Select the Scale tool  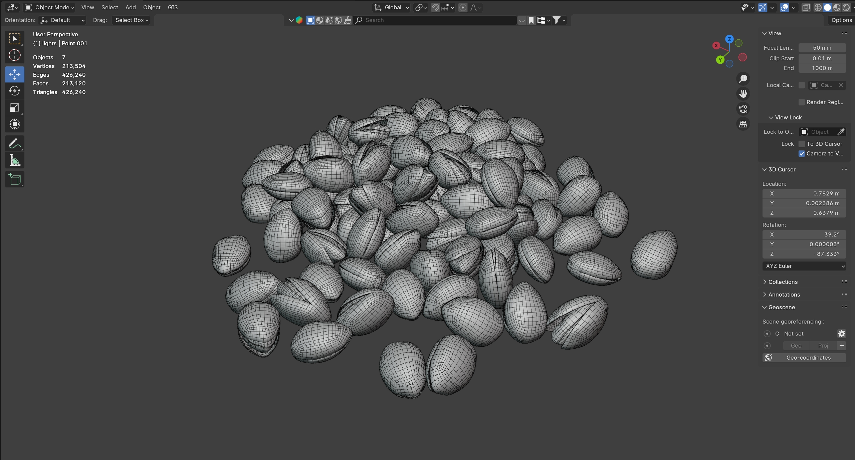[x=14, y=107]
